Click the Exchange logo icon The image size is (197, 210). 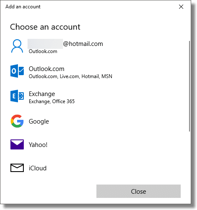pos(17,96)
